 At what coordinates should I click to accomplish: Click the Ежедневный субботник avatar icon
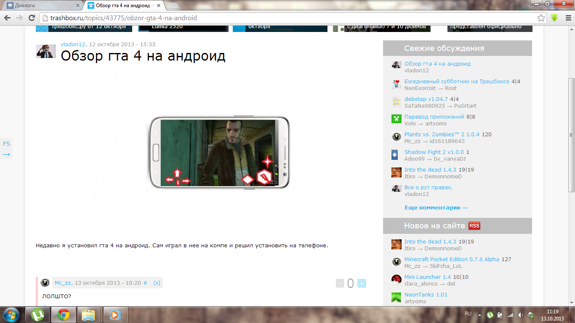pos(396,84)
